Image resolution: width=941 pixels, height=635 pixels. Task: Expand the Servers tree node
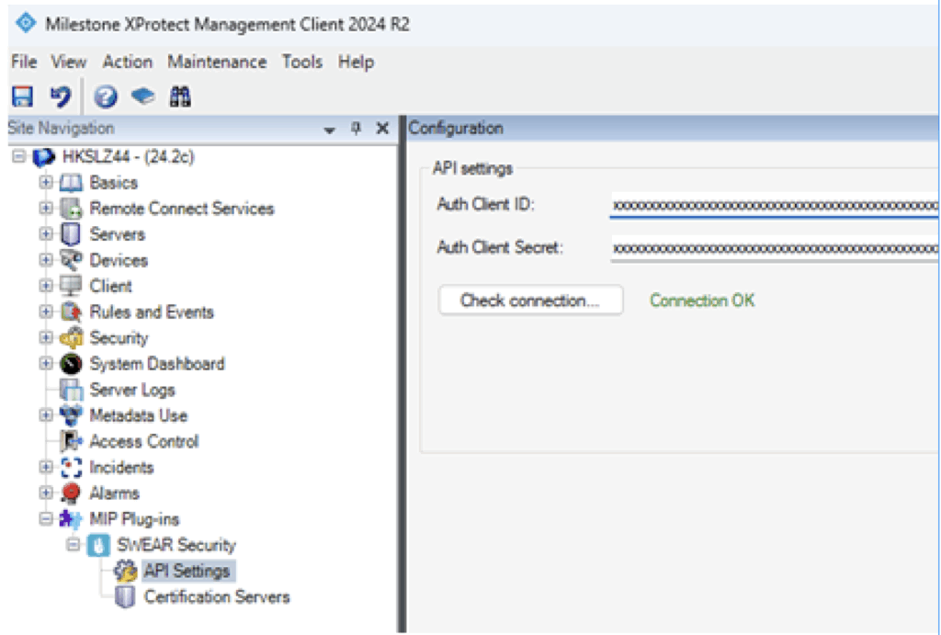coord(46,234)
